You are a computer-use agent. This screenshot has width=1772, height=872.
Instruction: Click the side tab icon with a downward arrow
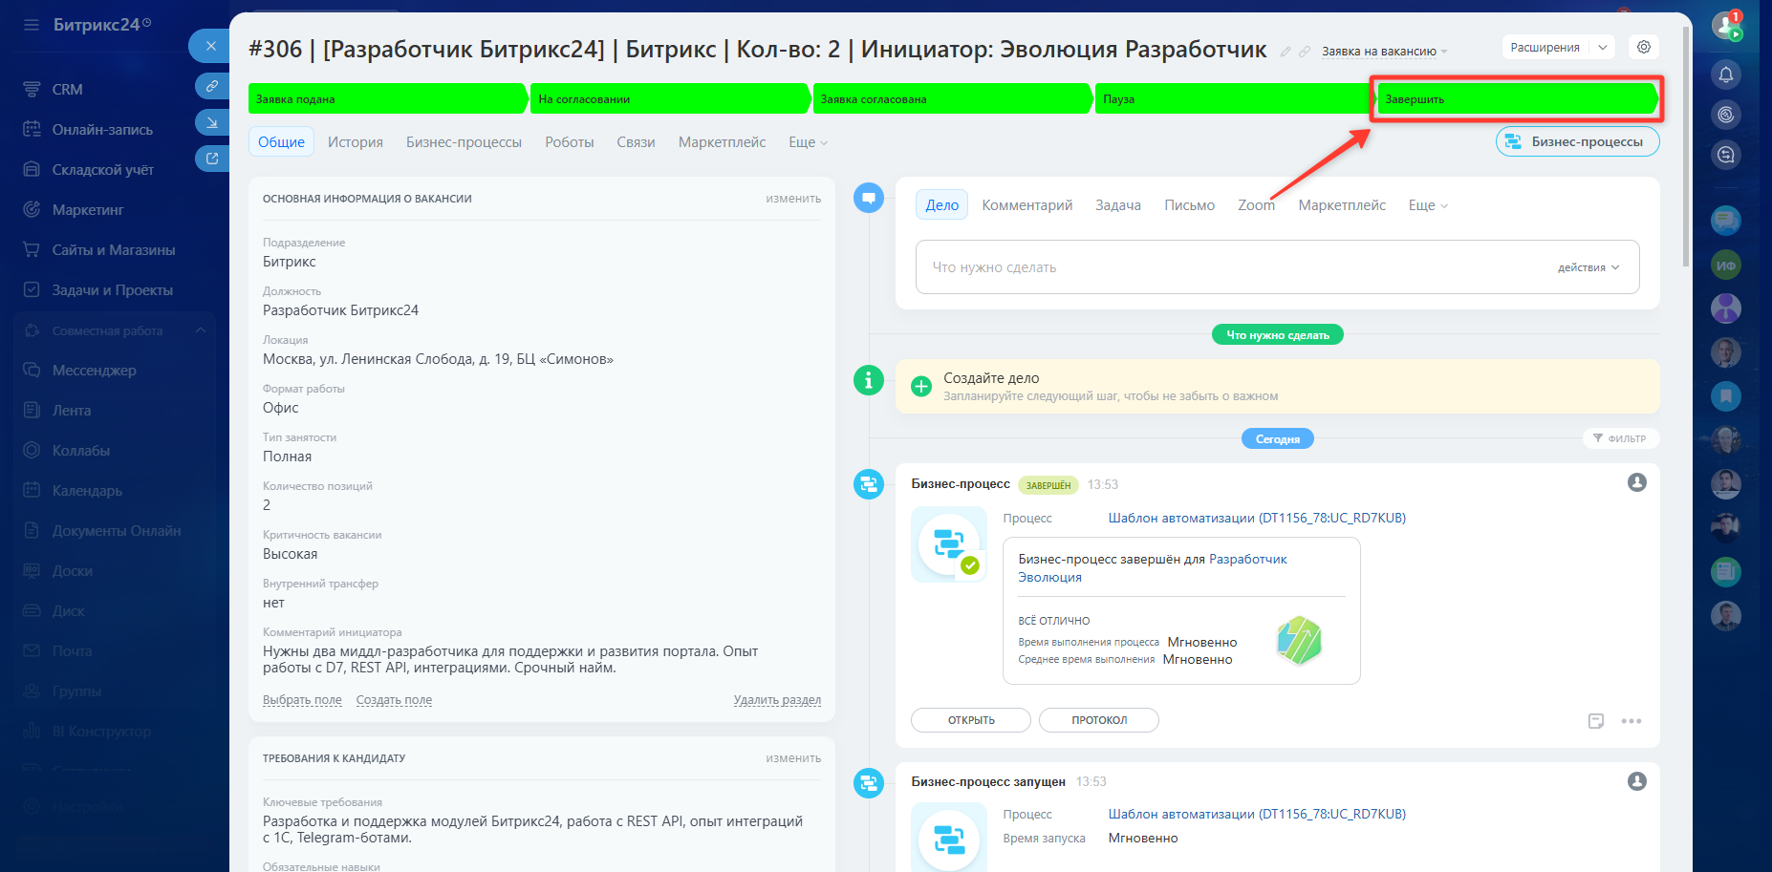[x=212, y=122]
